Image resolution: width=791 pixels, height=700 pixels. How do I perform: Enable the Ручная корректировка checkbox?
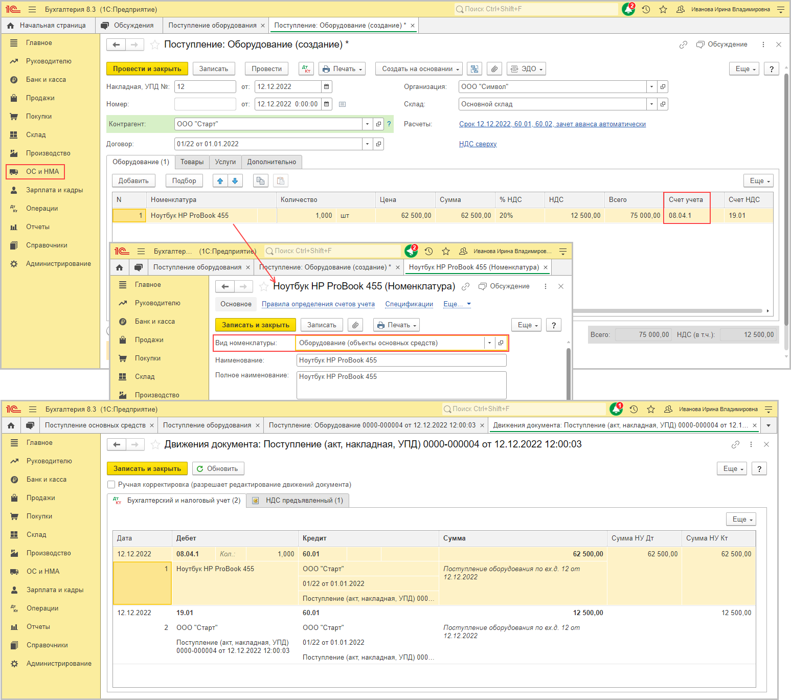(111, 485)
